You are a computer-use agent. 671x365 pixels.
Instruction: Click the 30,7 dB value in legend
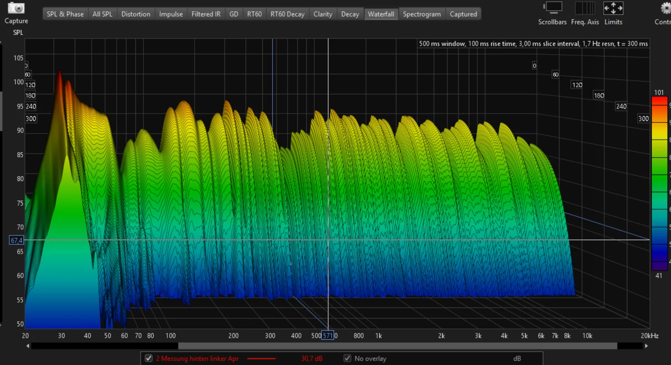point(312,358)
